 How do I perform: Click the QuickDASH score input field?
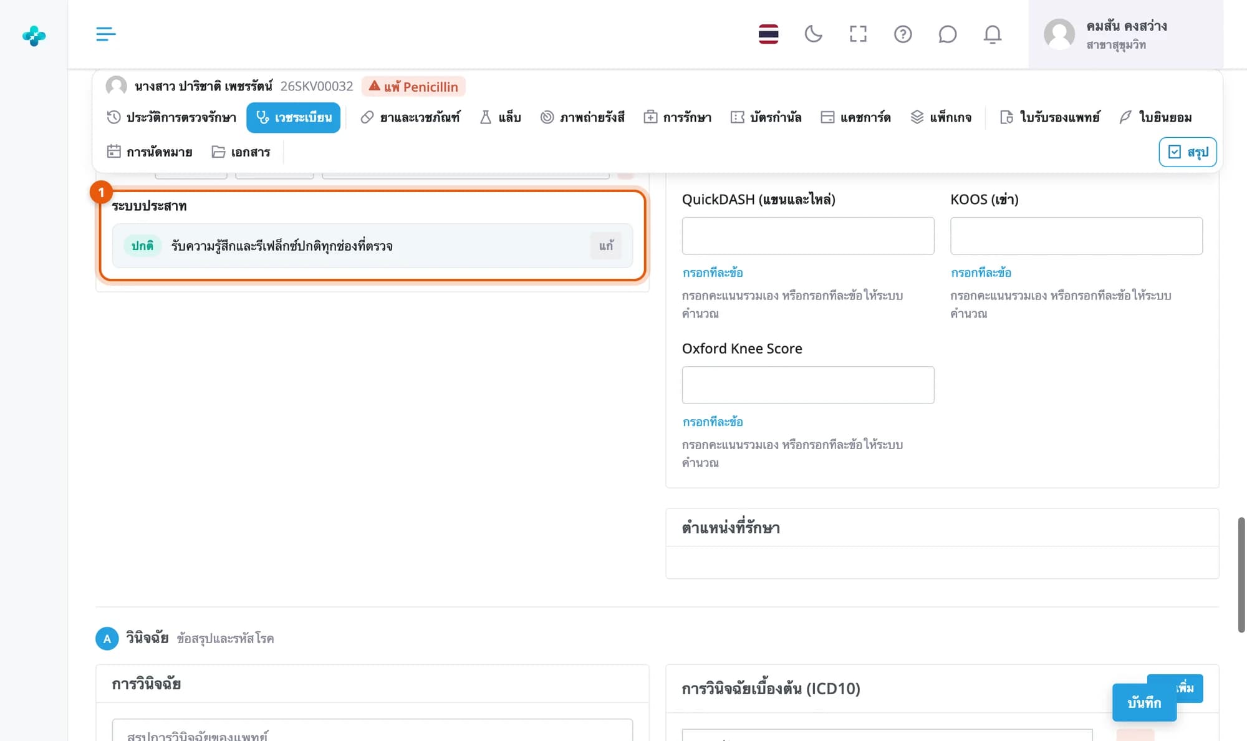coord(808,236)
